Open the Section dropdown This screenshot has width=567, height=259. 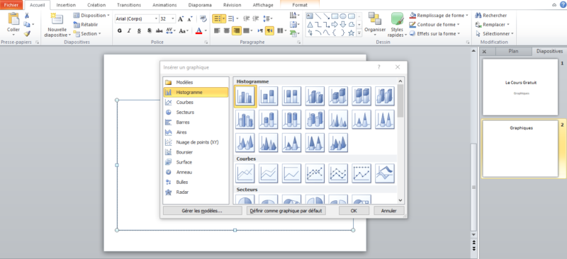point(87,33)
